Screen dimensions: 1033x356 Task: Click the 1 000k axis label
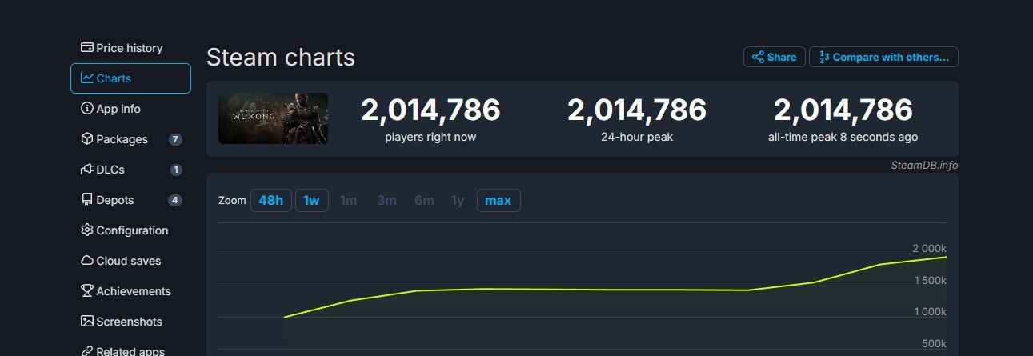point(930,311)
